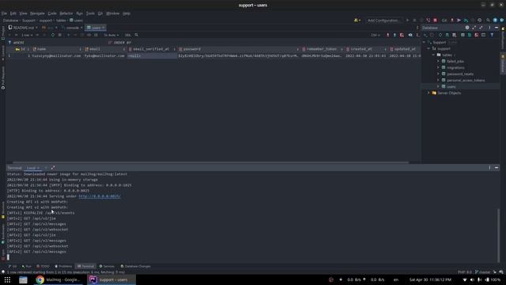Screen dimensions: 506x285
Task: Click the refresh icon in Database panel
Action: pos(440,35)
